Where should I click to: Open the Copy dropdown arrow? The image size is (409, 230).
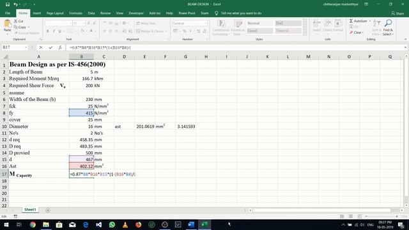coord(29,27)
